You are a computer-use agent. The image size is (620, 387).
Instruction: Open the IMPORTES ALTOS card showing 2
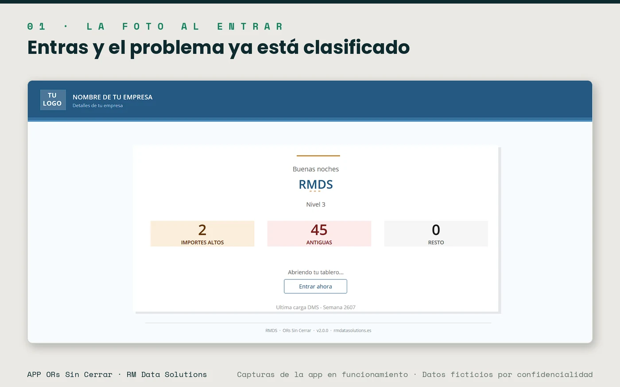pyautogui.click(x=202, y=234)
